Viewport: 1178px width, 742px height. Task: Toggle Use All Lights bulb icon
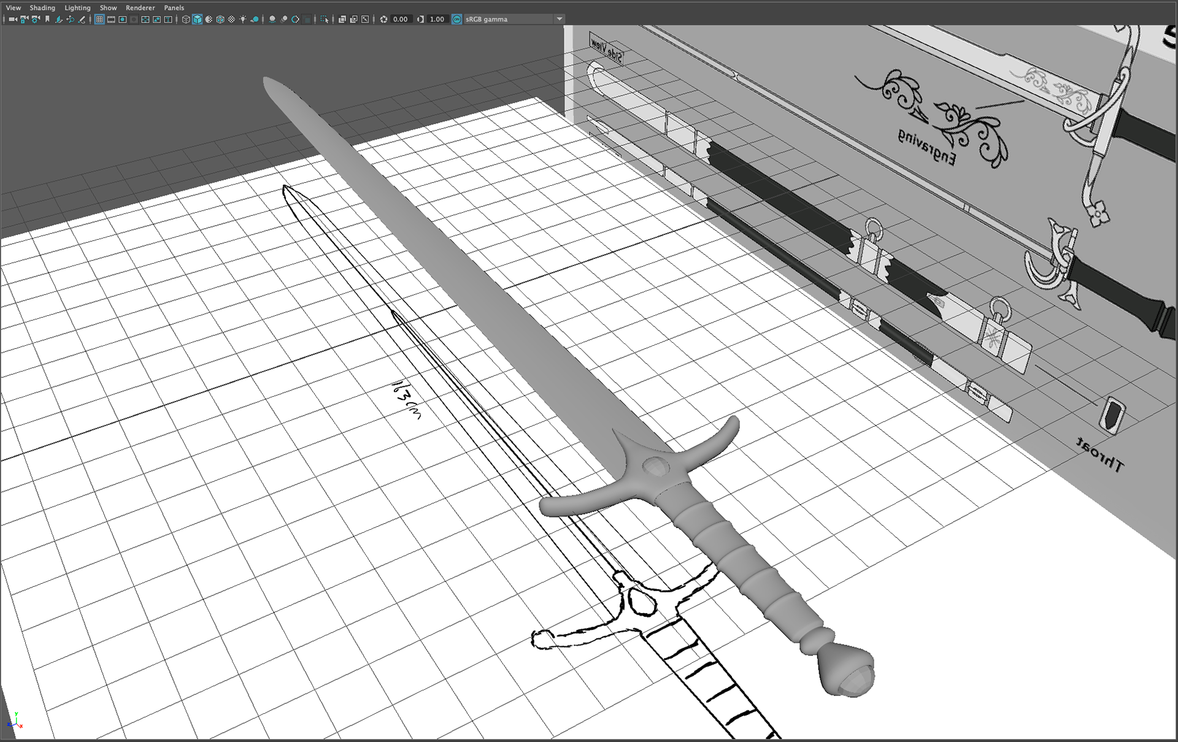click(243, 19)
